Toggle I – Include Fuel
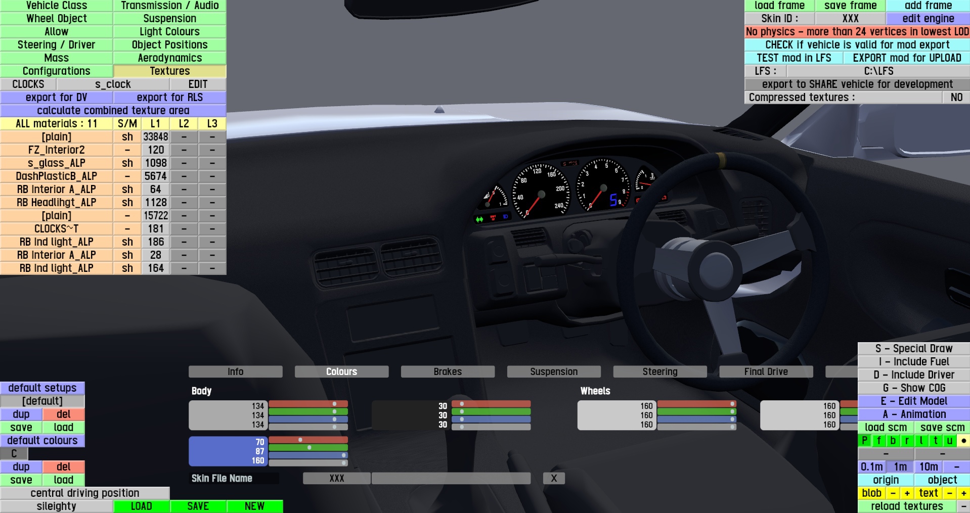Screen dimensions: 970x513 tap(914, 361)
